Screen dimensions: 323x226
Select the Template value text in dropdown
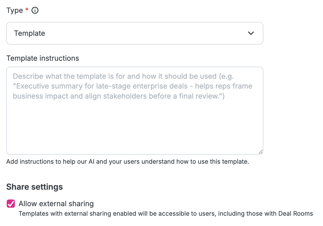30,33
